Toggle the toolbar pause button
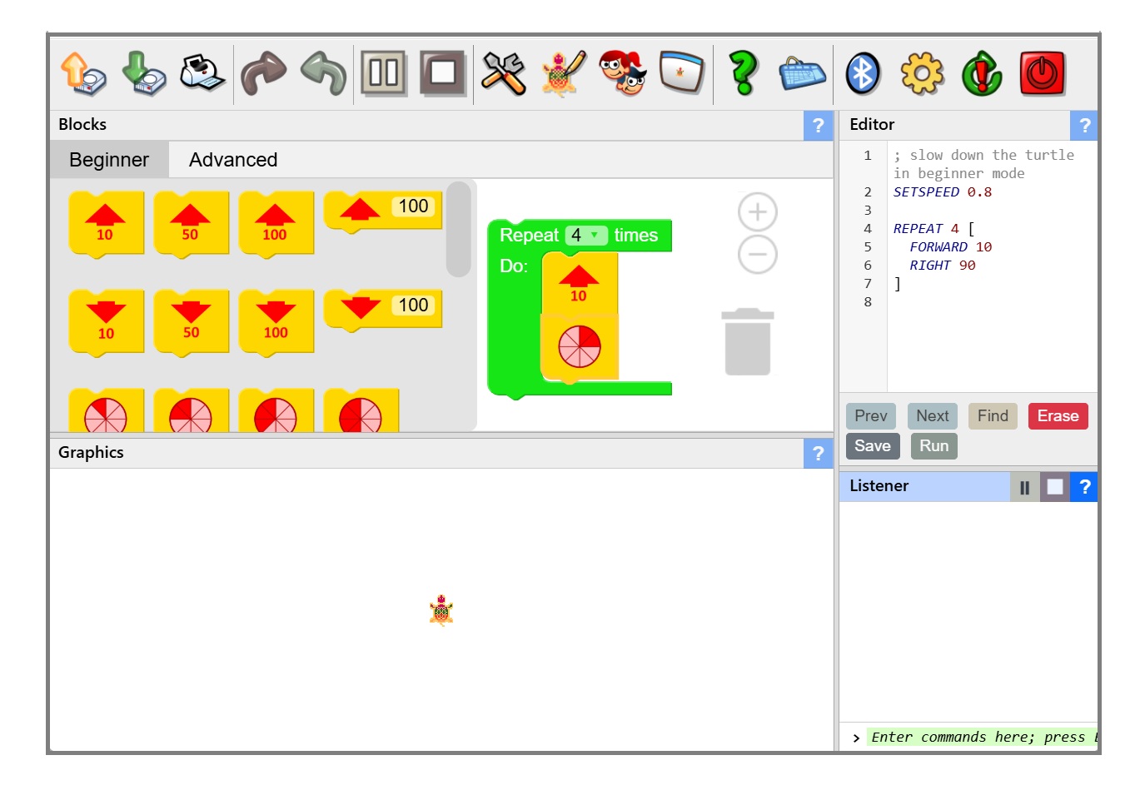This screenshot has width=1145, height=795. [383, 74]
